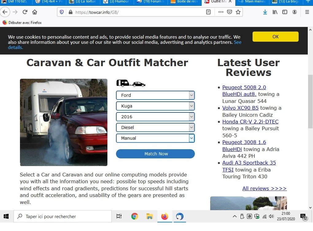
Task: Open File Explorer from taskbar
Action: coord(149,217)
